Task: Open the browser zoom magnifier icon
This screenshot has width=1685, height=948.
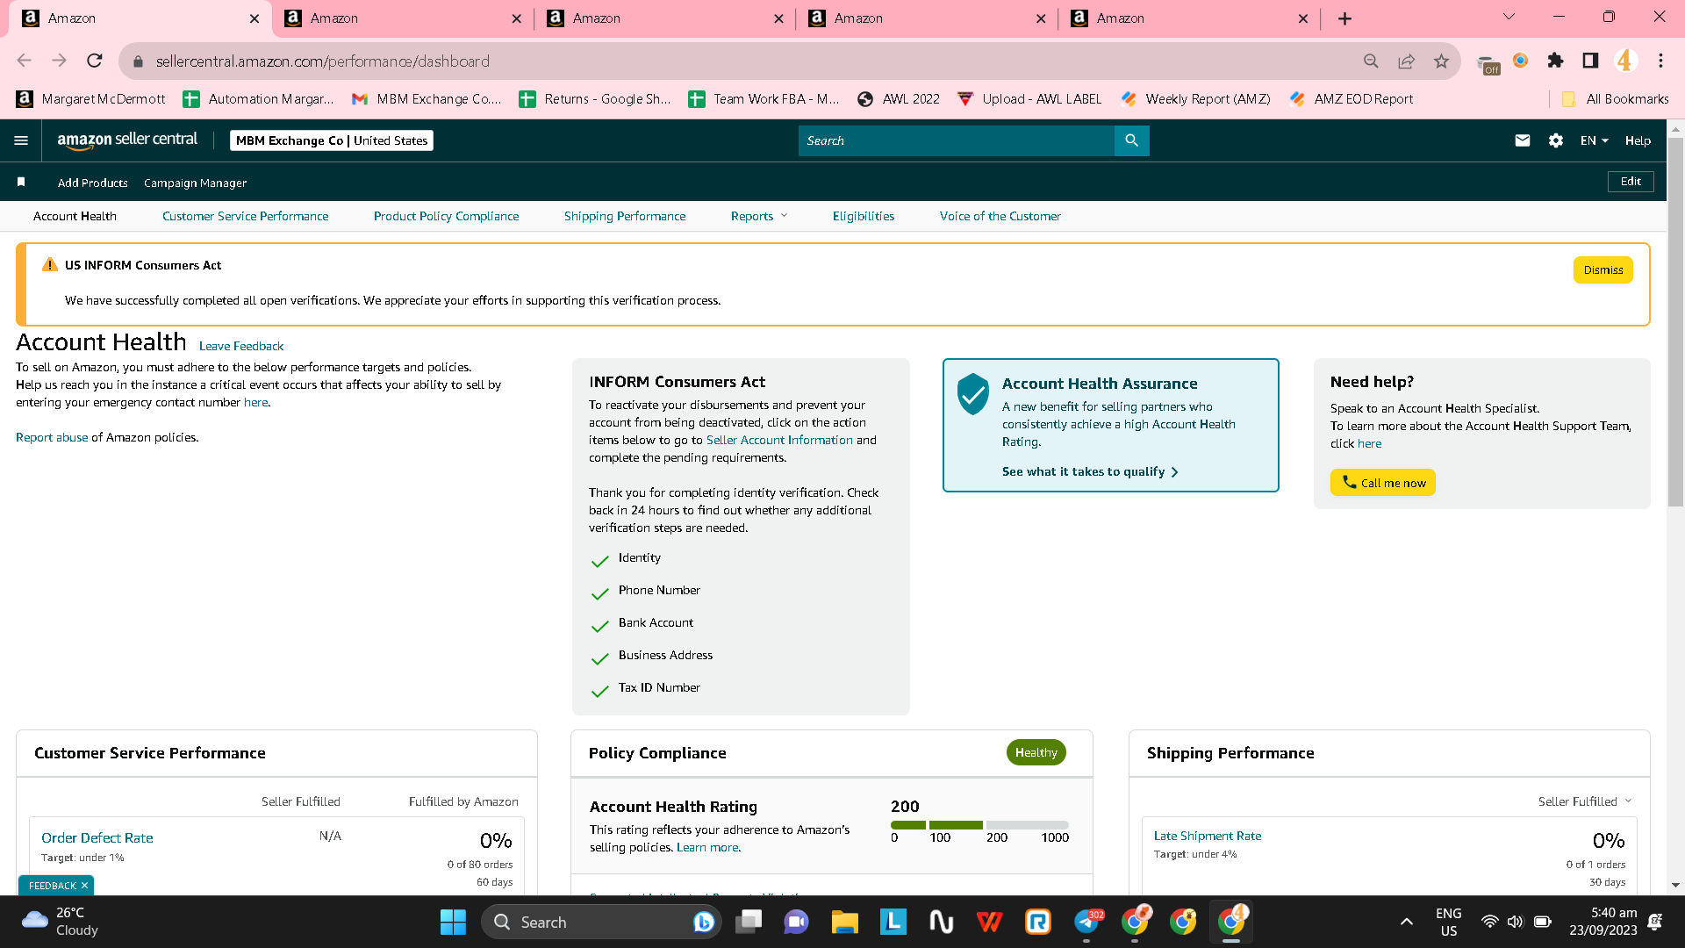Action: [x=1371, y=61]
